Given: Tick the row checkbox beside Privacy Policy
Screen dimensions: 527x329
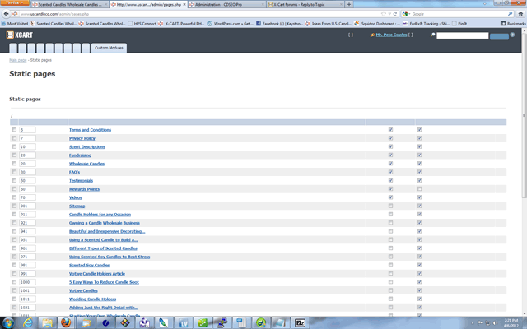Looking at the screenshot, I should pyautogui.click(x=14, y=138).
